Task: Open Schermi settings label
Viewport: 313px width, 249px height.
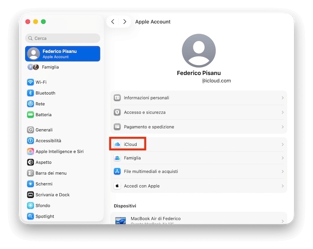Action: click(44, 184)
